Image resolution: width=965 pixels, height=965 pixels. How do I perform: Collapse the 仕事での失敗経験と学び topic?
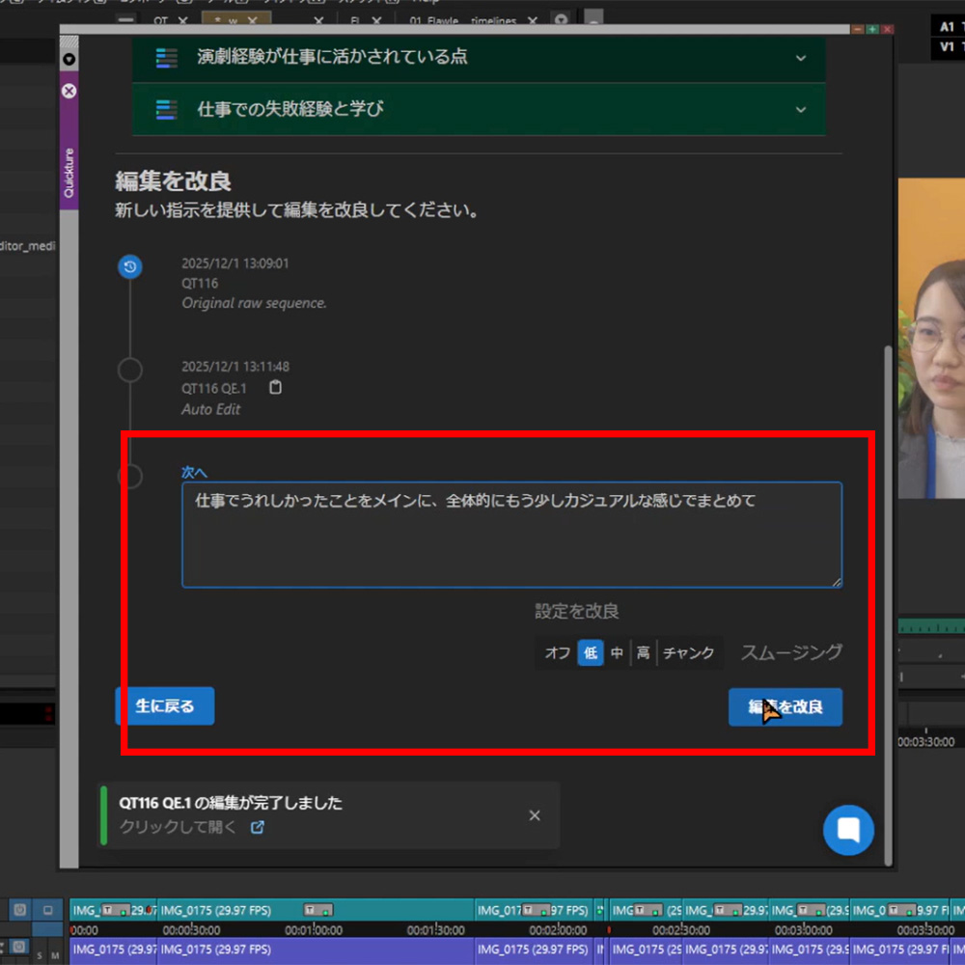coord(801,109)
